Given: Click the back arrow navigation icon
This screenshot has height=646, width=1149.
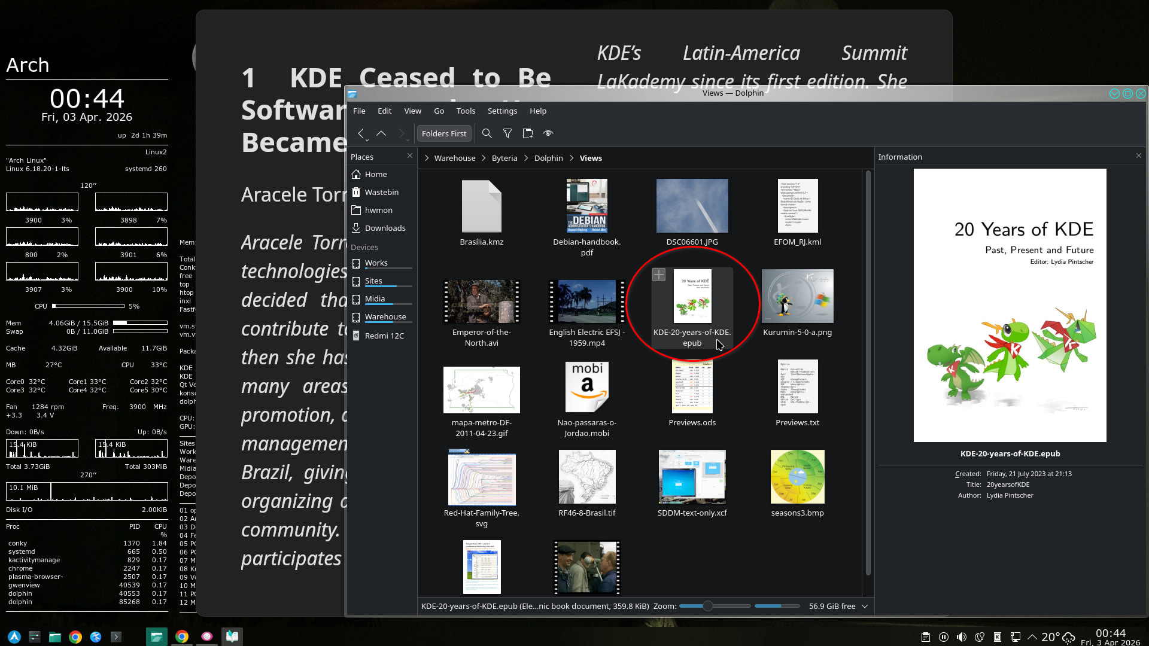Looking at the screenshot, I should coord(360,133).
